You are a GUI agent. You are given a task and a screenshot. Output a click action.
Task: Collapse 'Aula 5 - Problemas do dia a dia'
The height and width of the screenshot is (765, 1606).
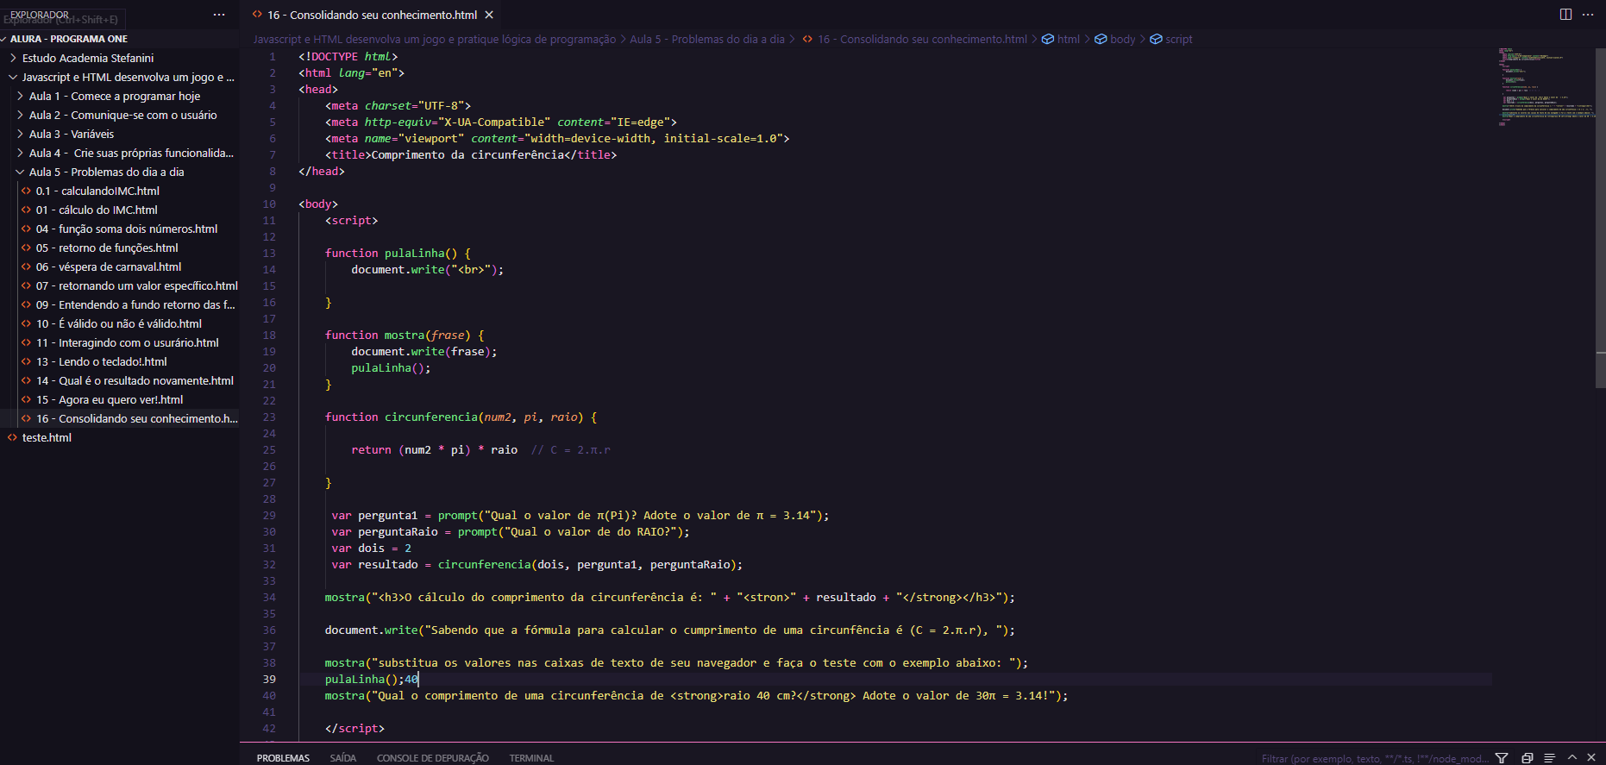pyautogui.click(x=20, y=172)
